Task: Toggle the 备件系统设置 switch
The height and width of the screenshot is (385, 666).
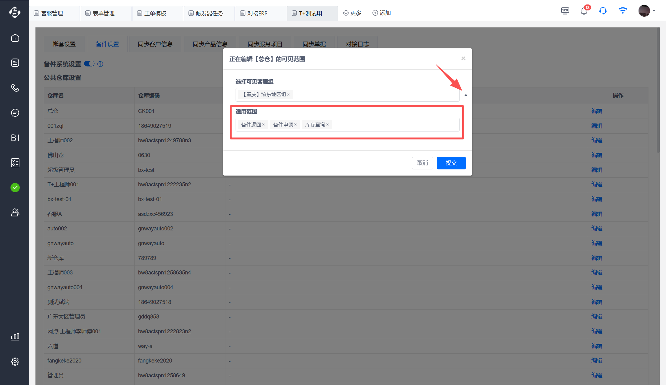Action: pos(89,64)
